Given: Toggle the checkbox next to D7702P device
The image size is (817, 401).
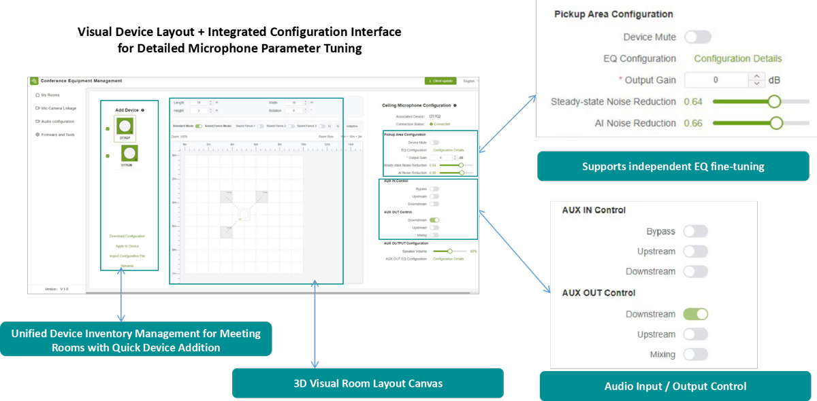Looking at the screenshot, I should click(108, 128).
